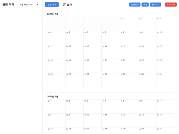Click the red 모두 삭제 button

pos(171,5)
